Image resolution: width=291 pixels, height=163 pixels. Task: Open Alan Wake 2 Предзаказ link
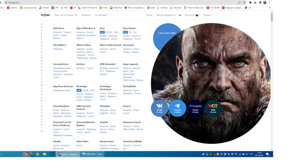tap(58, 49)
